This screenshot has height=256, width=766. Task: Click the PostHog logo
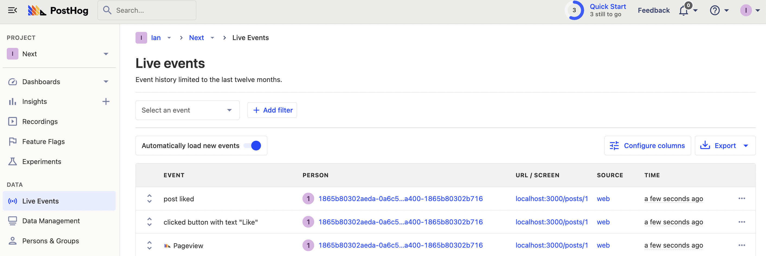[x=58, y=11]
